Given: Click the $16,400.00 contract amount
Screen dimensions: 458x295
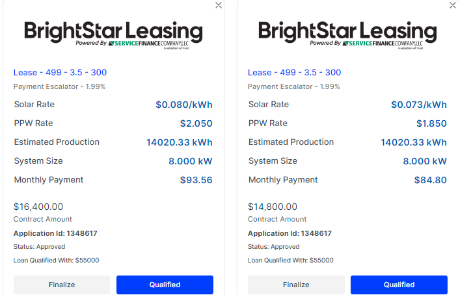Looking at the screenshot, I should click(x=38, y=207).
